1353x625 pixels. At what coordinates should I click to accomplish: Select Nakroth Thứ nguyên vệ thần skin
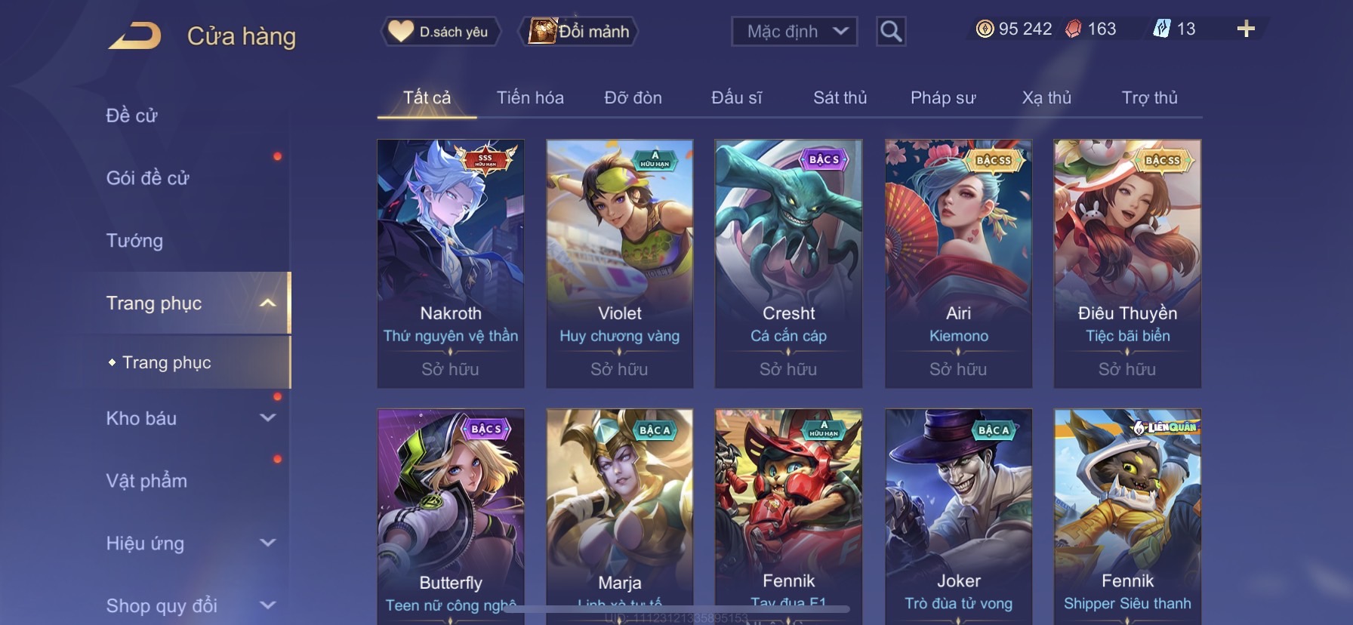pos(451,263)
